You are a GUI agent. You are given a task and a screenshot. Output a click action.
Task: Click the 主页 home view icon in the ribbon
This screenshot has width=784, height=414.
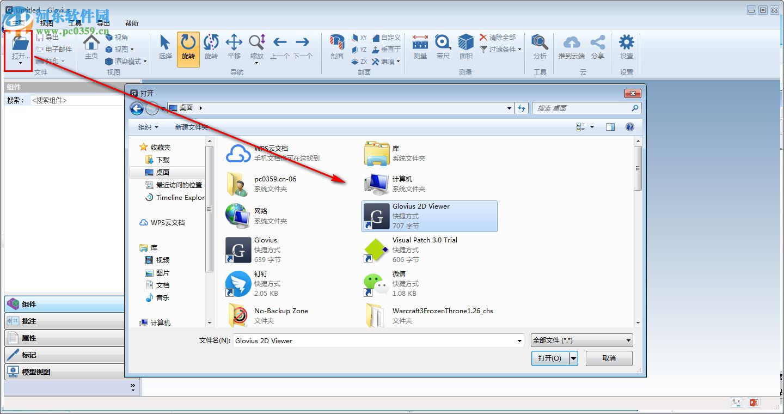pyautogui.click(x=91, y=47)
